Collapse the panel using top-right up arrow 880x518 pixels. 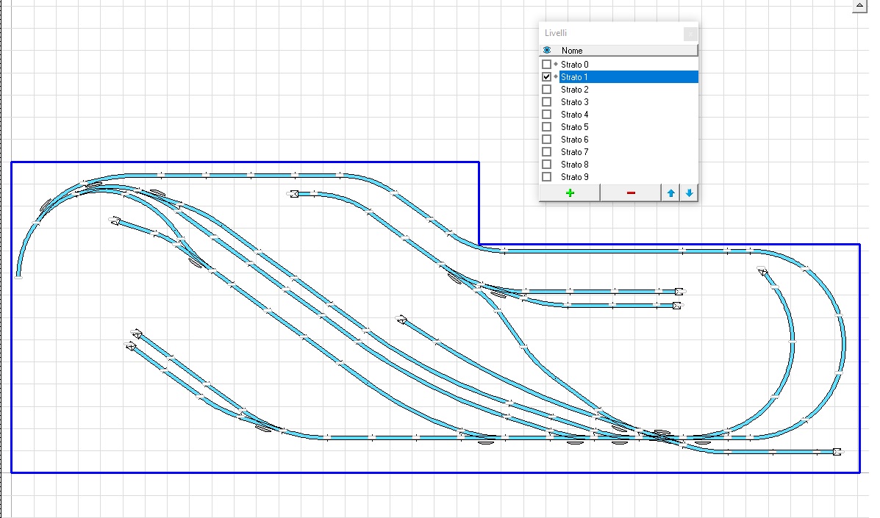pyautogui.click(x=859, y=5)
